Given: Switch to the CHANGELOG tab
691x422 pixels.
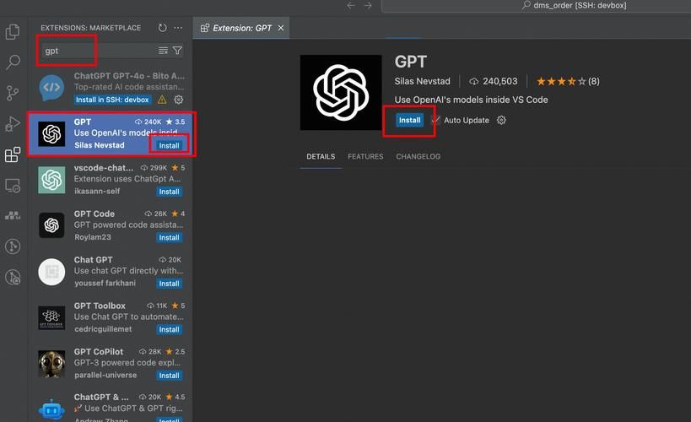Looking at the screenshot, I should [x=418, y=156].
